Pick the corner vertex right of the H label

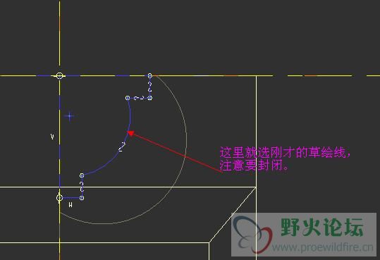[82, 198]
